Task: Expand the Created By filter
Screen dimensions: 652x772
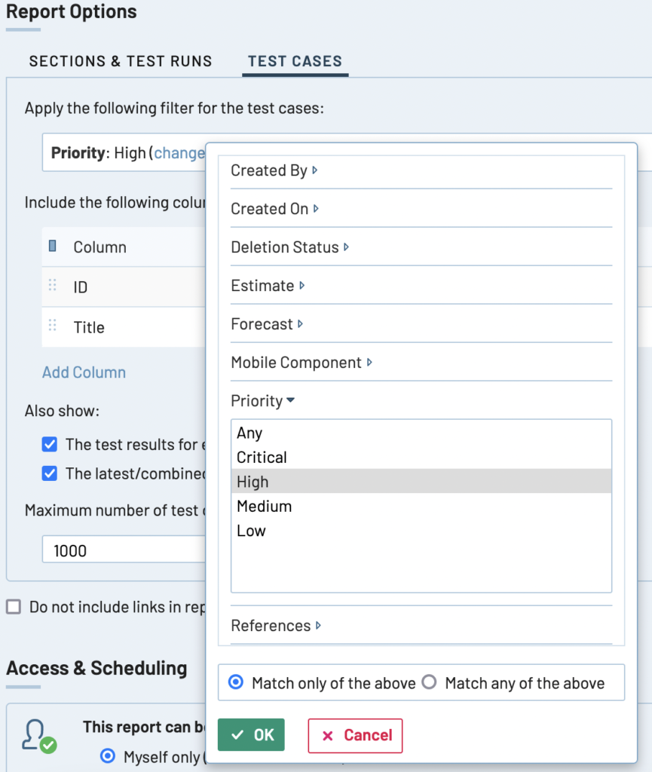Action: (x=274, y=171)
